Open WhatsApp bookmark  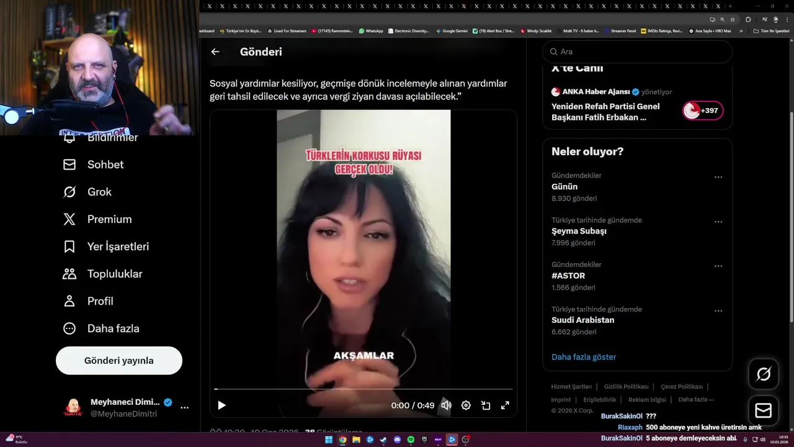pyautogui.click(x=371, y=31)
